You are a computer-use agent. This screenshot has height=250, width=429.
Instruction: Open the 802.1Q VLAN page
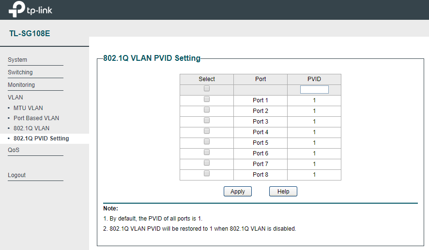[x=31, y=128]
